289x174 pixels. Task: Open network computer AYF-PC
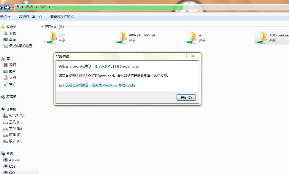(15, 160)
